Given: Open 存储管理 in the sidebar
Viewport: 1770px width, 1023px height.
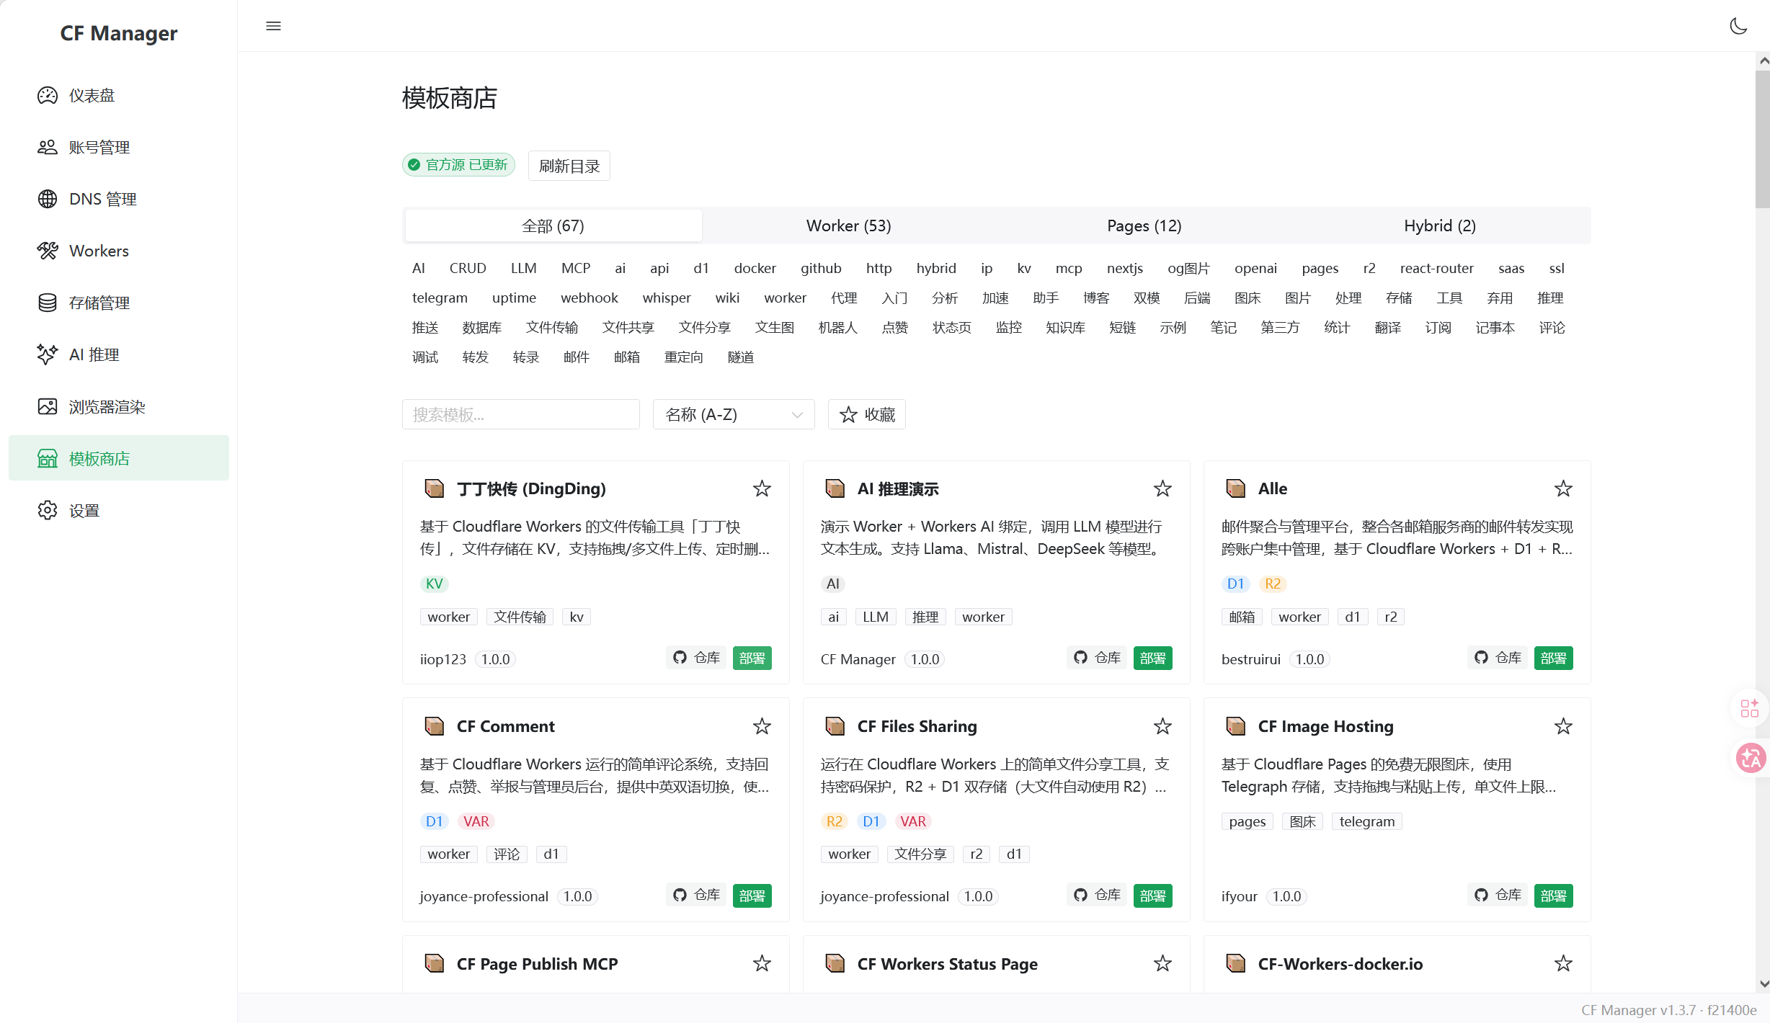Looking at the screenshot, I should 119,303.
